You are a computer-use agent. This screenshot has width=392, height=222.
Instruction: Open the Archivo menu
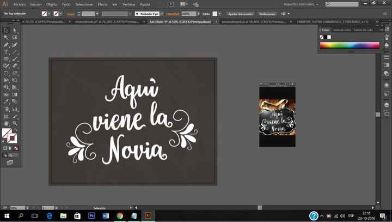[x=20, y=4]
